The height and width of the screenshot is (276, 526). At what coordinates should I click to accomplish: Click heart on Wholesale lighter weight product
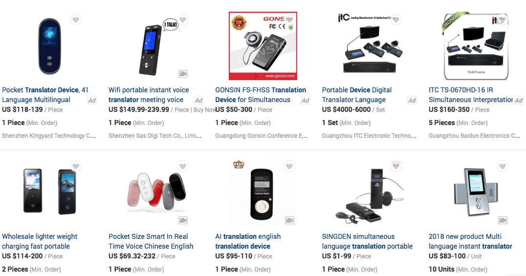[x=76, y=167]
